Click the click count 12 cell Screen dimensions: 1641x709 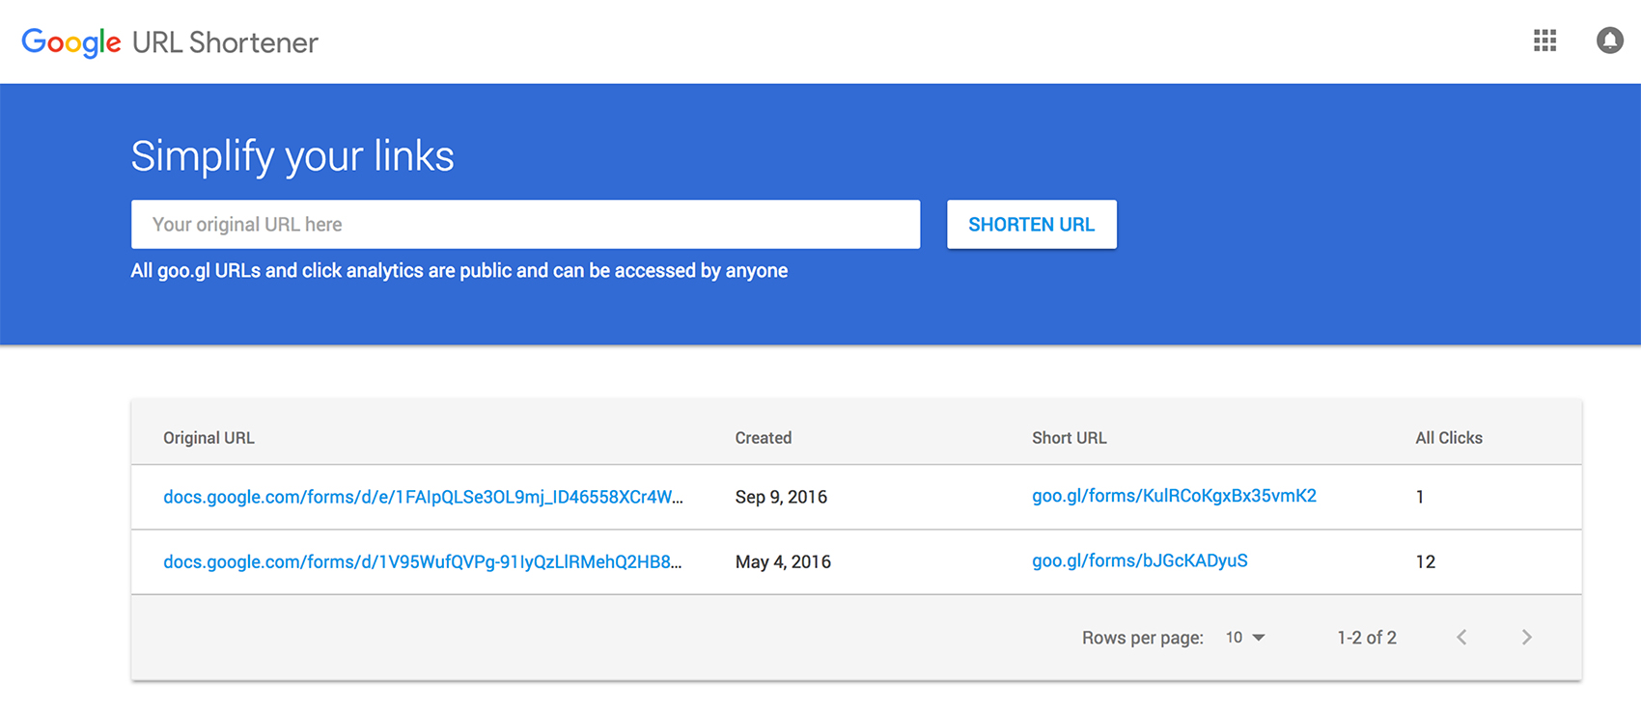click(x=1425, y=561)
